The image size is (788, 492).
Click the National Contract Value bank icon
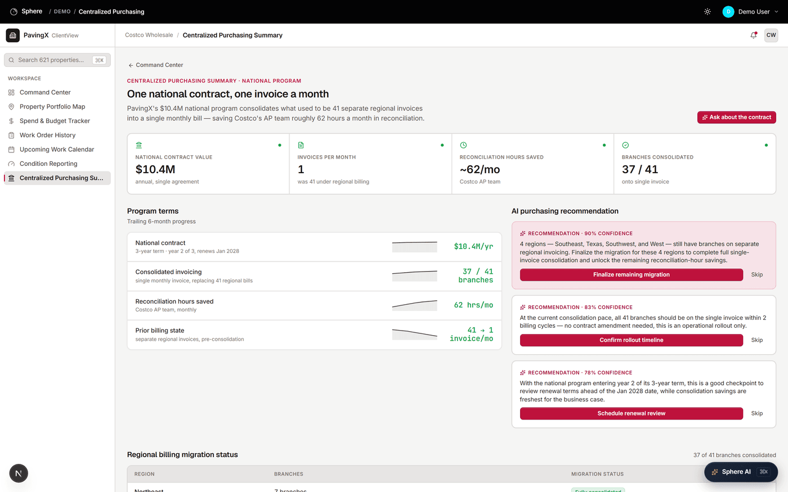[139, 145]
